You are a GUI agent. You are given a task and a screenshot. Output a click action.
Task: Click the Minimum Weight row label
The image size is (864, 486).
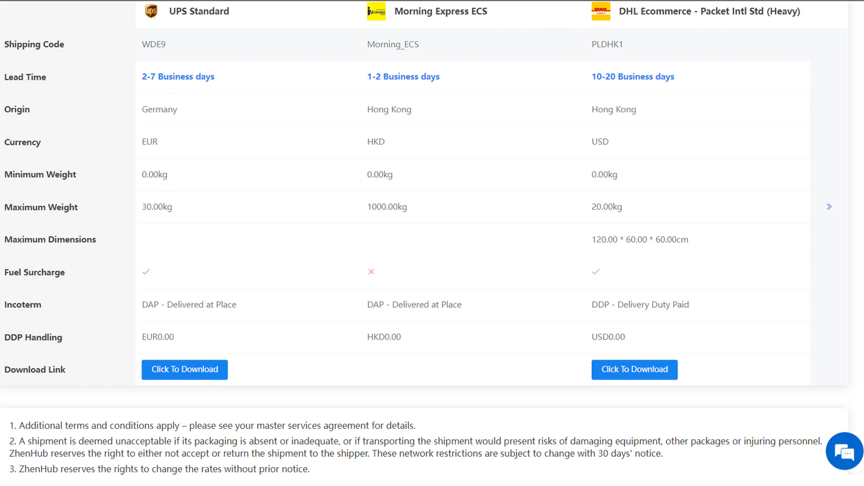point(40,174)
